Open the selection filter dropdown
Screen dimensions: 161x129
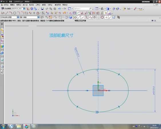tap(18, 17)
